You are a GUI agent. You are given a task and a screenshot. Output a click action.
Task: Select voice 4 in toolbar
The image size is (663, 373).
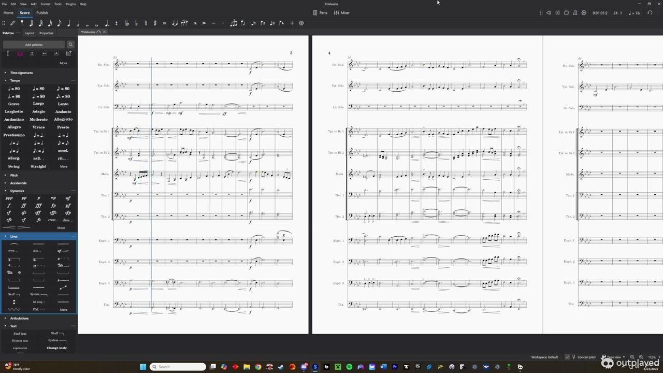[x=281, y=23]
